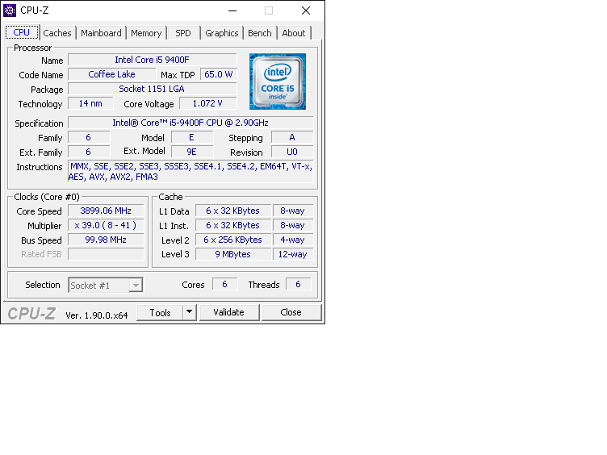Click the 12-way Level 3 associativity value
607x455 pixels.
pyautogui.click(x=293, y=254)
